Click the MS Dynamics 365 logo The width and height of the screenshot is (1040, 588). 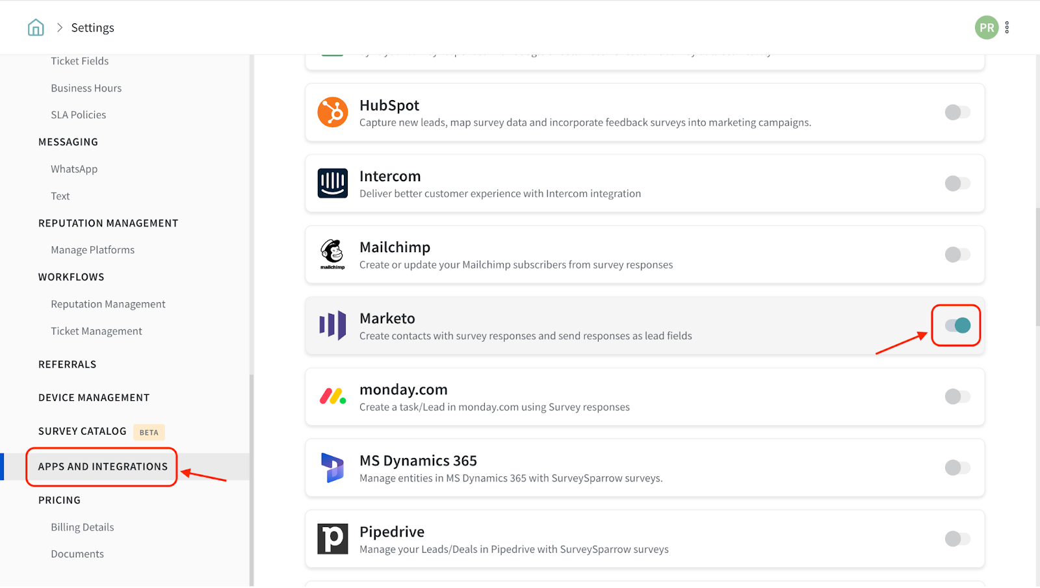pos(332,468)
